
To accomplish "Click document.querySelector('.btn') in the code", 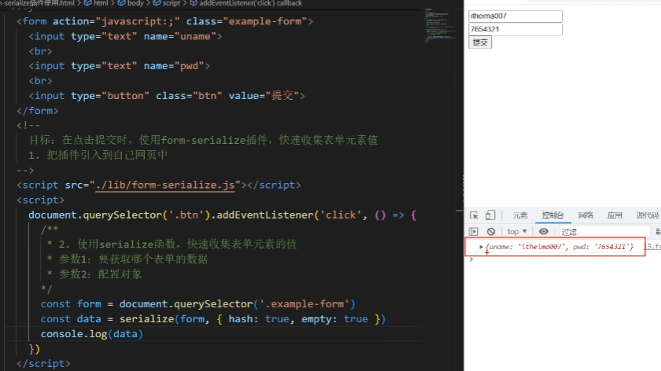I will [x=119, y=215].
